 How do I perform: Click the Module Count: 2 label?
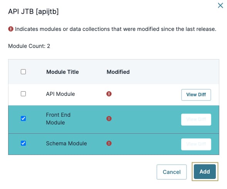29,46
